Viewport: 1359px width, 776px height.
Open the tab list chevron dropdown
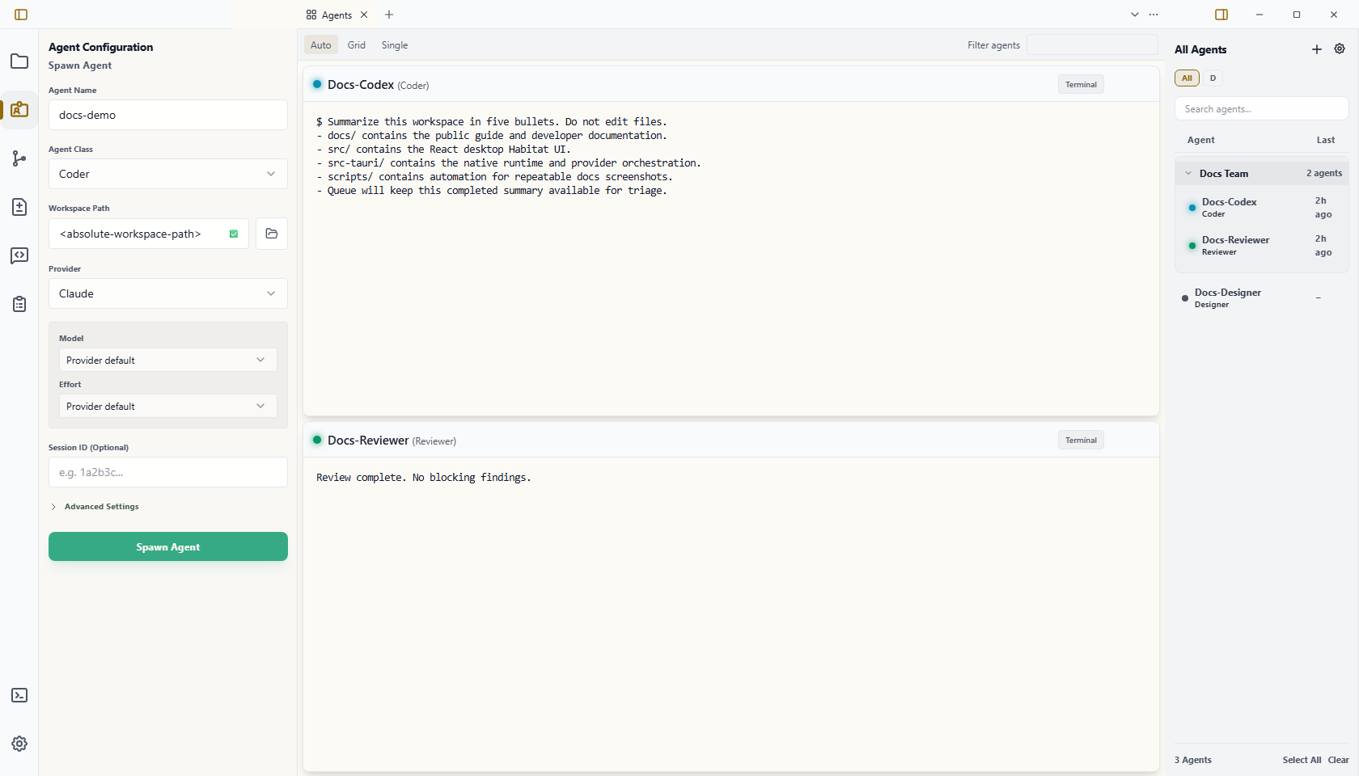coord(1135,15)
